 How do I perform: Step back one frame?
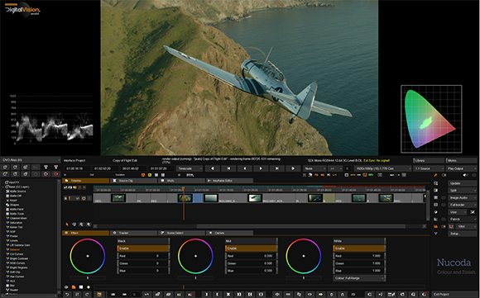(x=245, y=168)
